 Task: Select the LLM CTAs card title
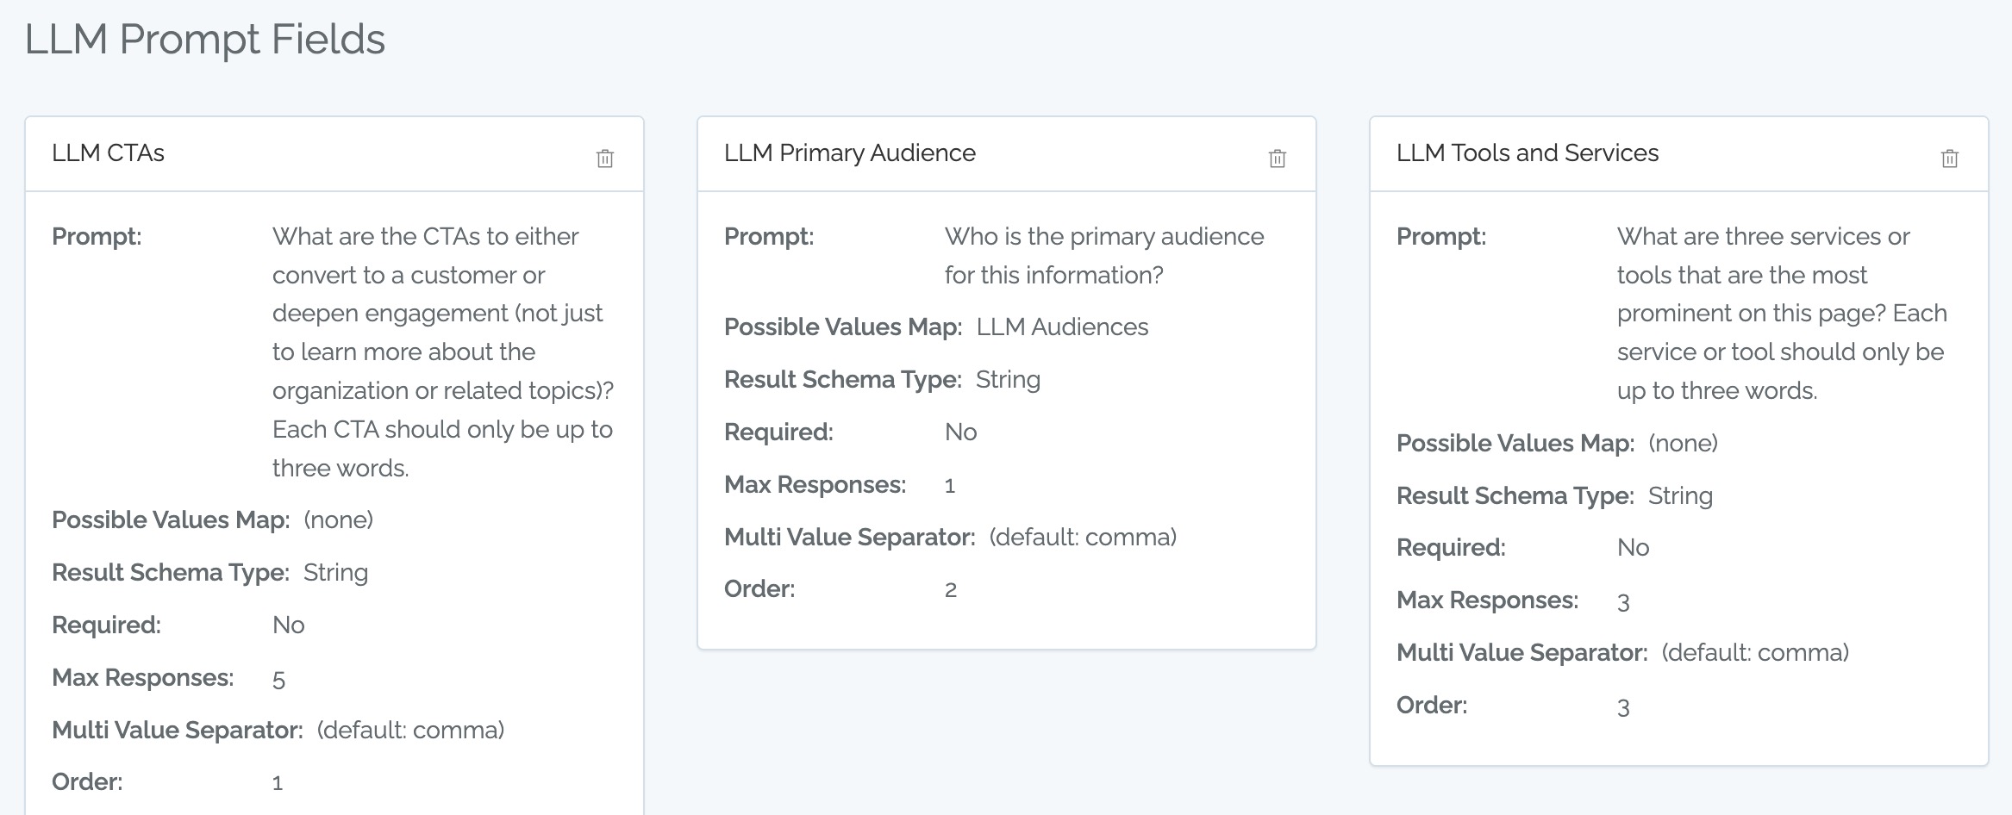pyautogui.click(x=108, y=153)
